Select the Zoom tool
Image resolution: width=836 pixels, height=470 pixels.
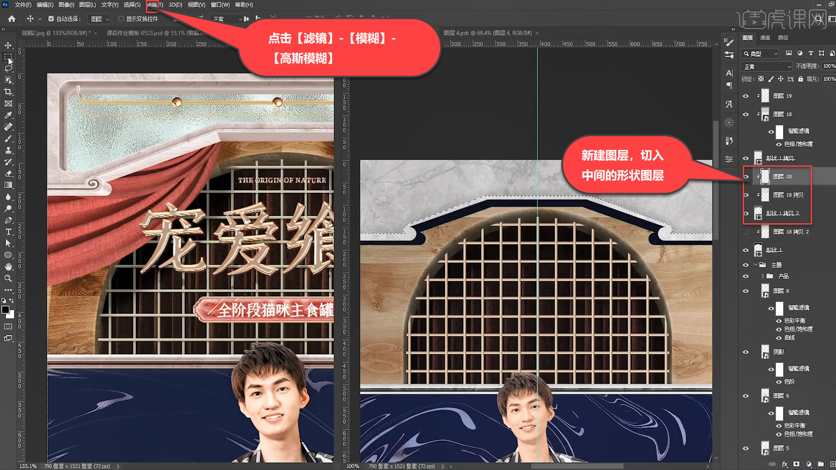tap(8, 279)
